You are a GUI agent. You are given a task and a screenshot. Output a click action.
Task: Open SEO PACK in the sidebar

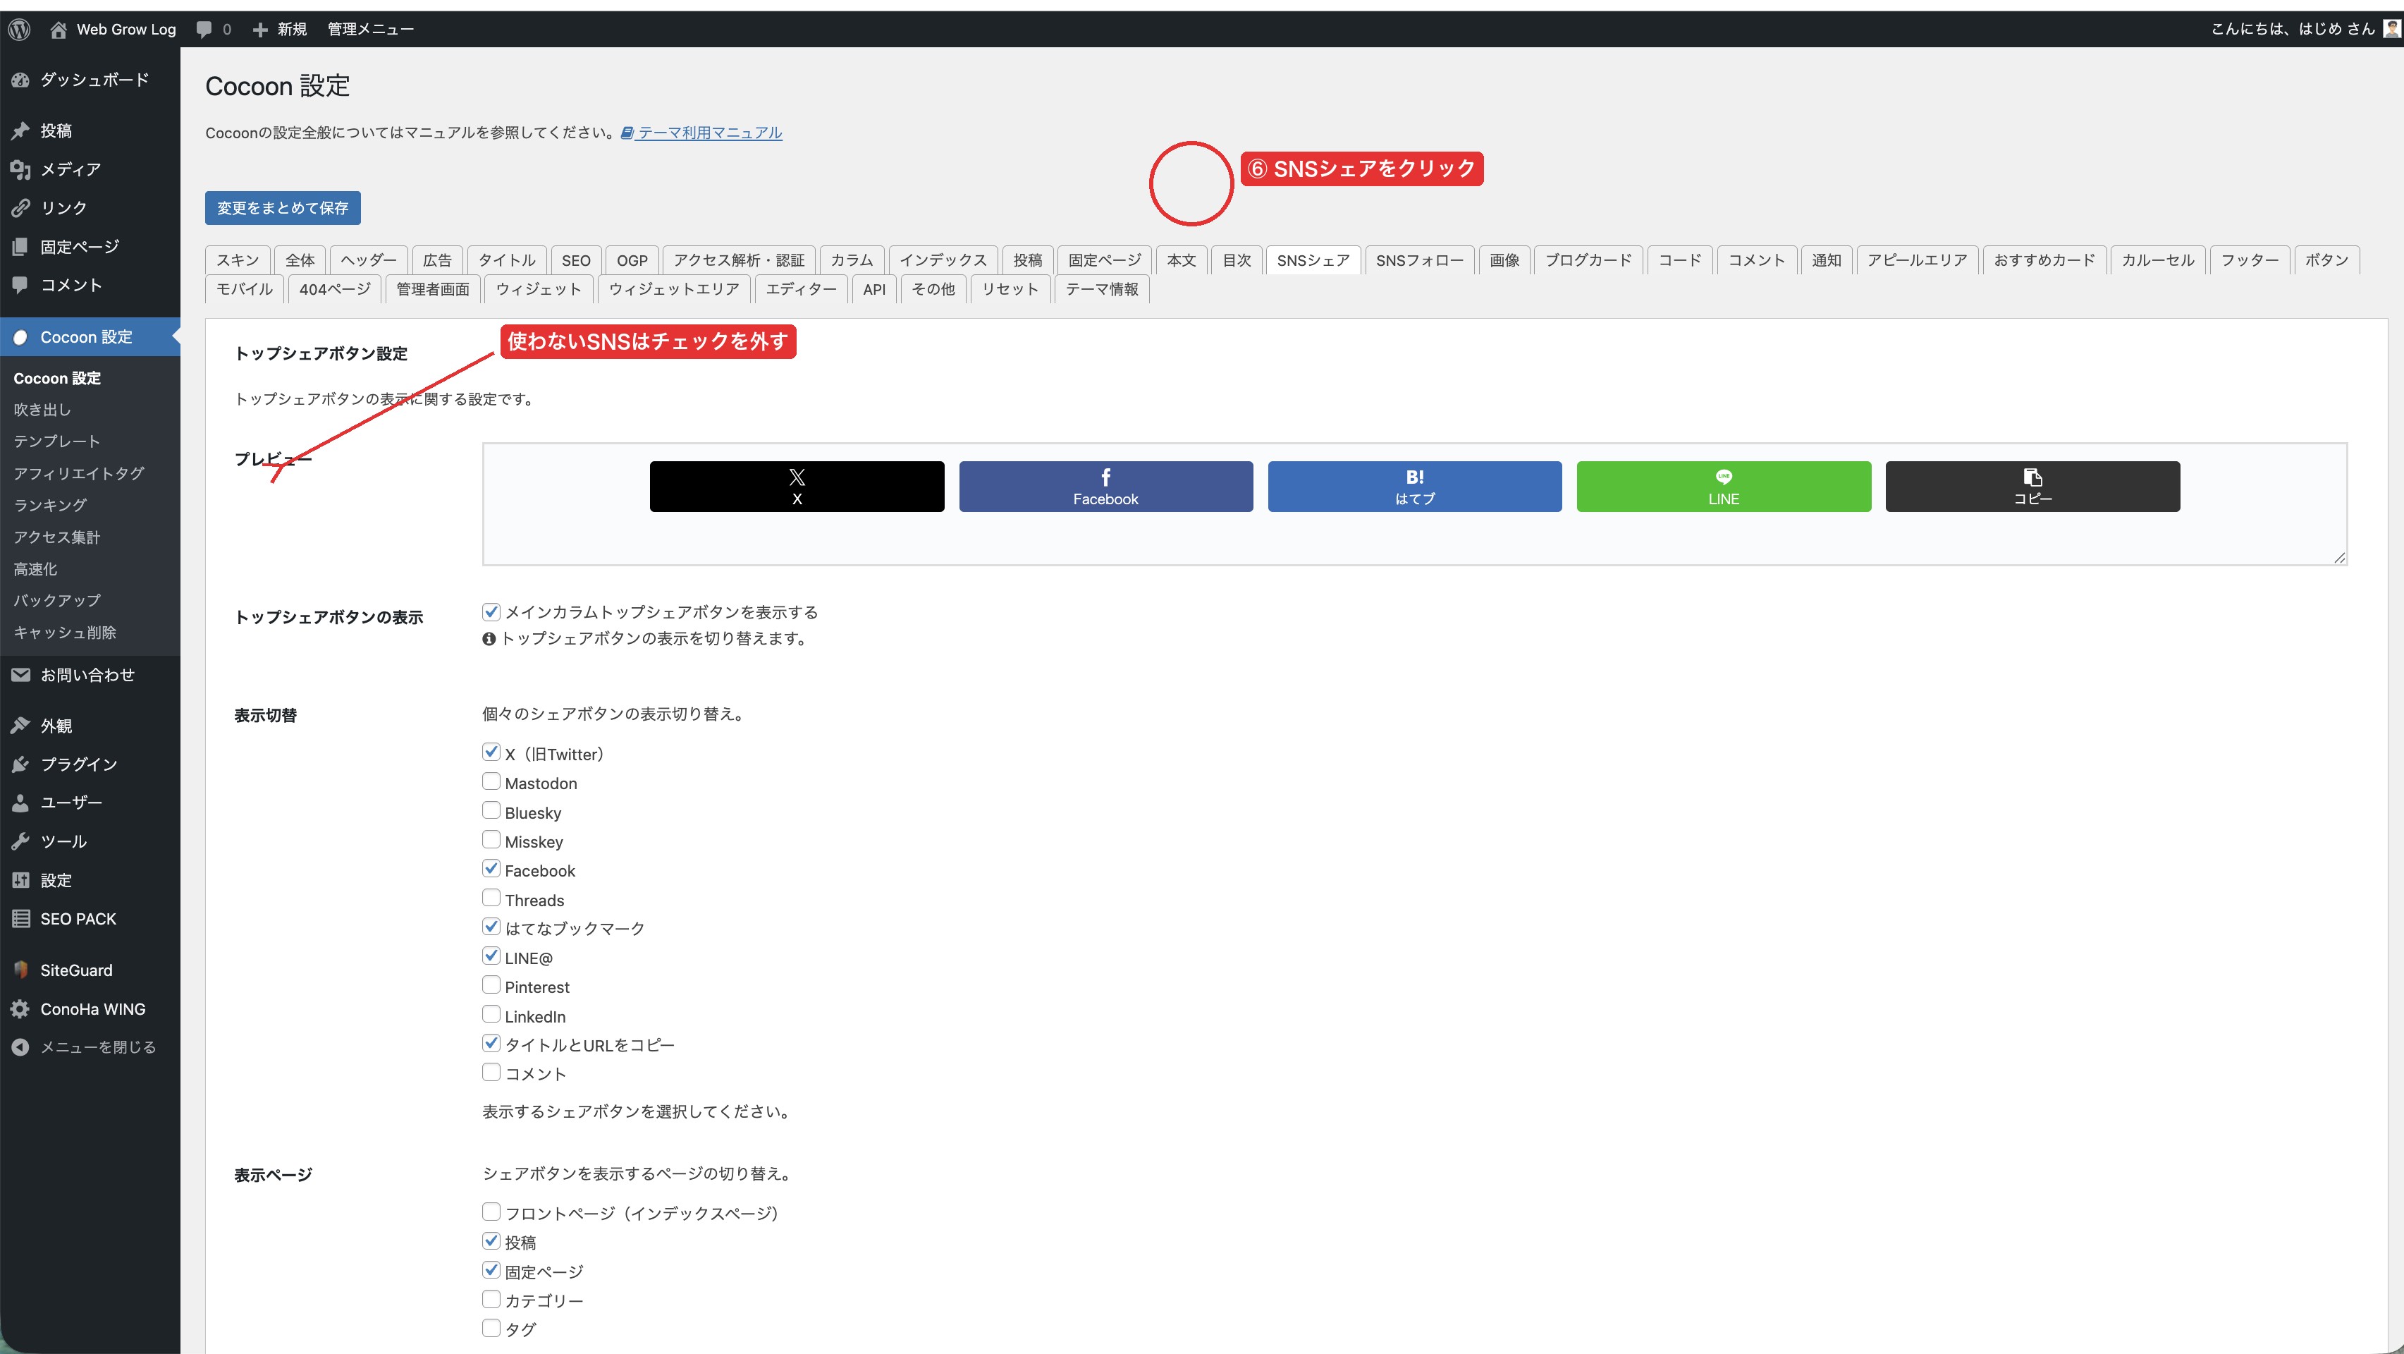click(x=90, y=919)
